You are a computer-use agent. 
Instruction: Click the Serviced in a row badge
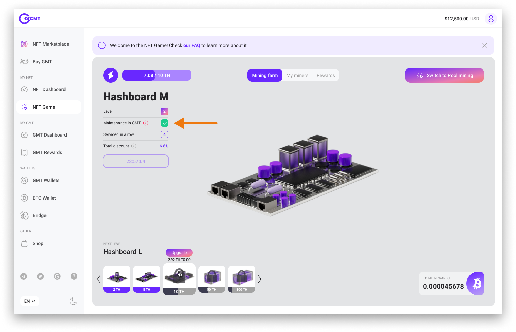click(165, 134)
